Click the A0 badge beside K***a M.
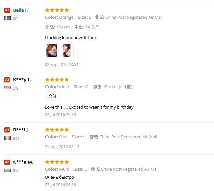The image size is (214, 191). [7, 162]
